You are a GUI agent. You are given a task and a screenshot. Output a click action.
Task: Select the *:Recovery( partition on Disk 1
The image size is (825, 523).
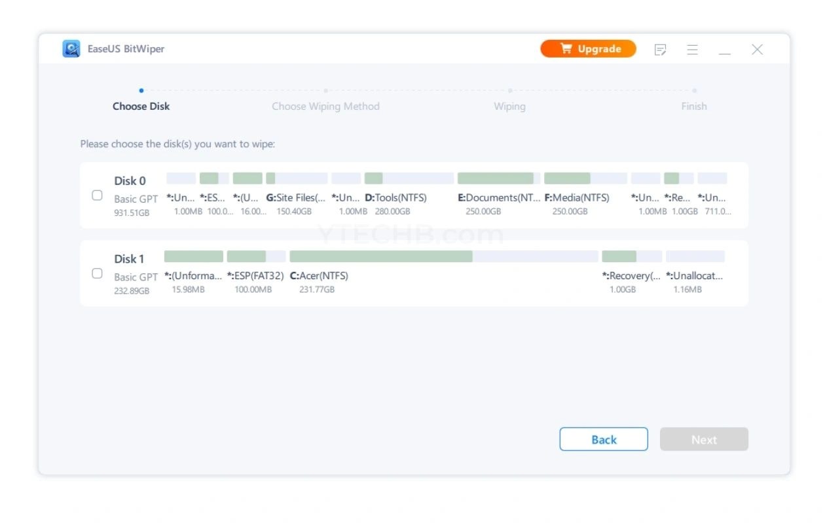click(x=632, y=272)
